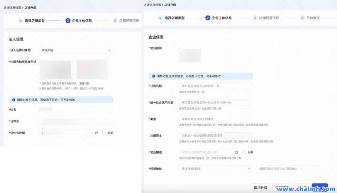Screen dimensions: 337x193
Task: Select 企业主体信息 step label in 企业信息 page
Action: click(x=222, y=18)
